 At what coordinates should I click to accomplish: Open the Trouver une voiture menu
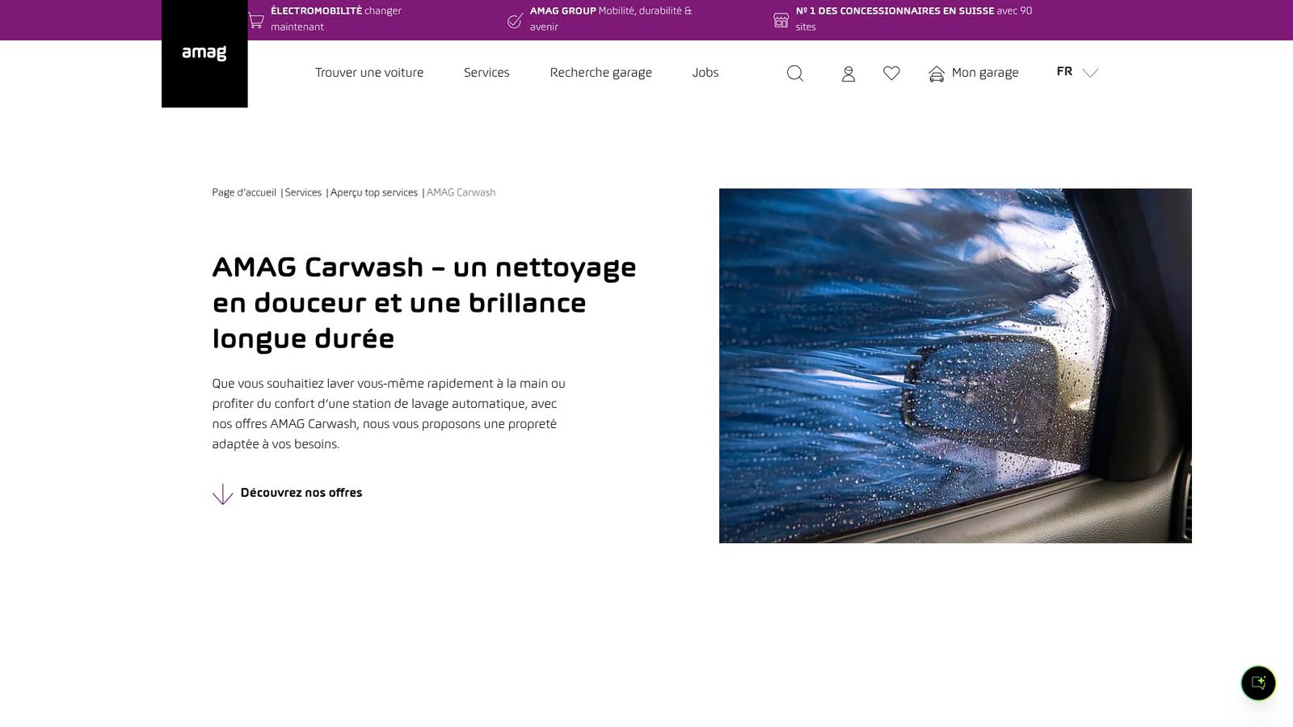[369, 73]
